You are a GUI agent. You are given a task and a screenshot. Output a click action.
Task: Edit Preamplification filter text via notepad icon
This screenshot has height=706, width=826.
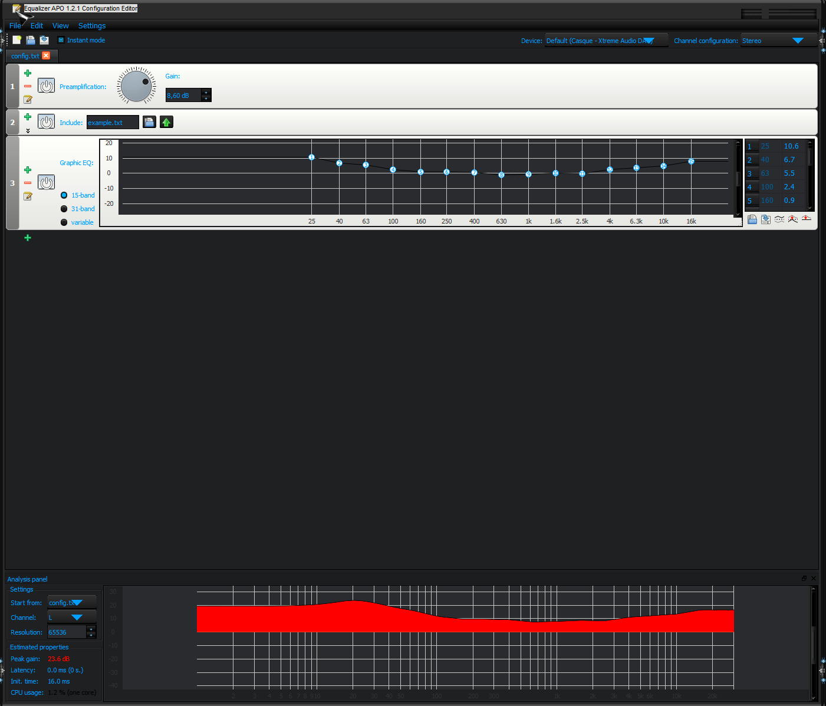pos(28,100)
